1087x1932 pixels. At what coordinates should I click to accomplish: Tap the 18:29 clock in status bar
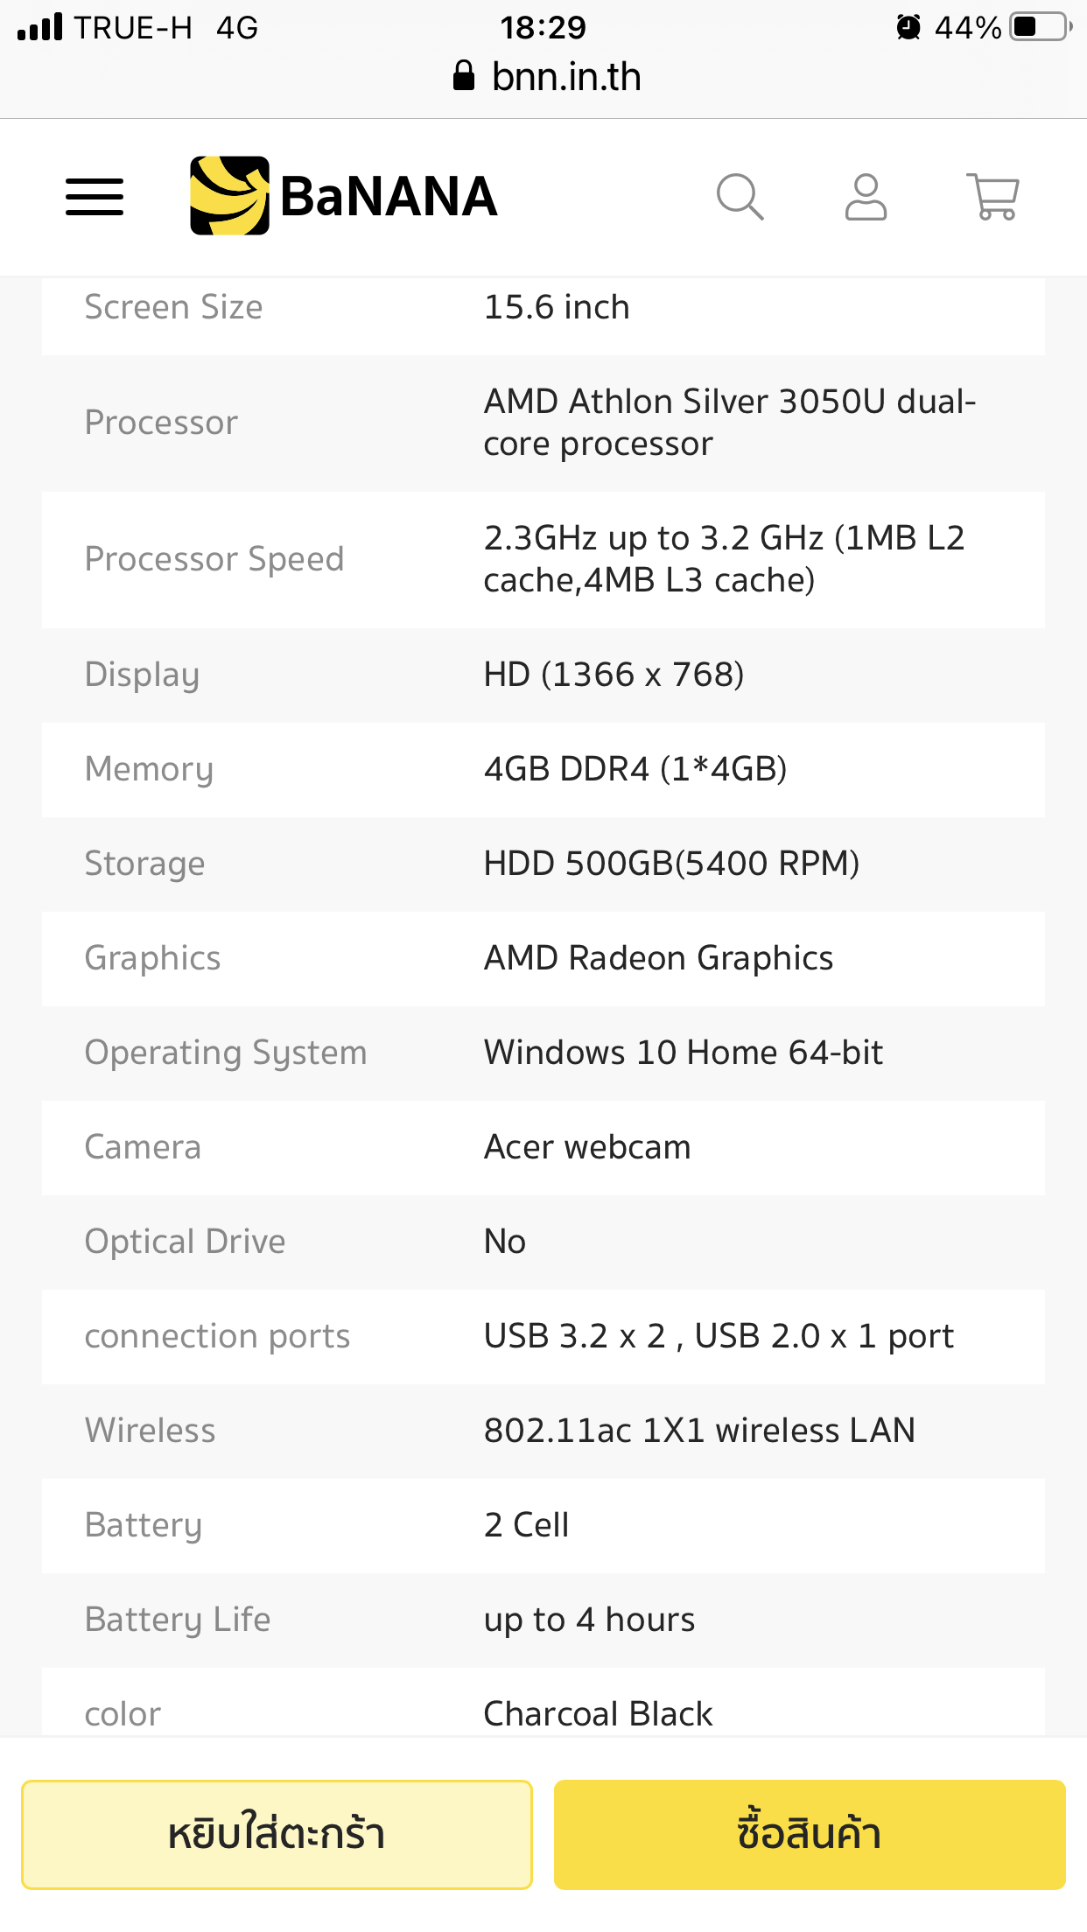[543, 27]
